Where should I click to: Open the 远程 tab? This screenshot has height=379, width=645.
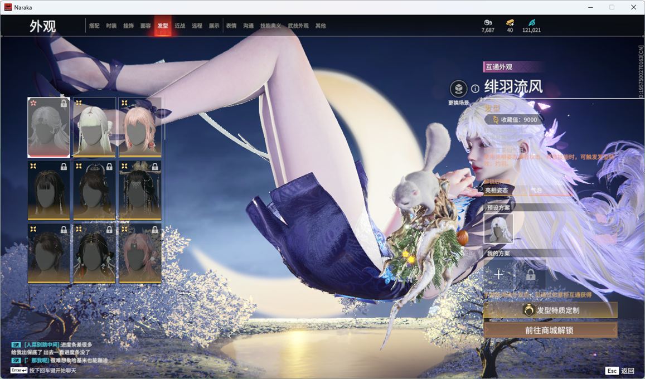pyautogui.click(x=197, y=26)
